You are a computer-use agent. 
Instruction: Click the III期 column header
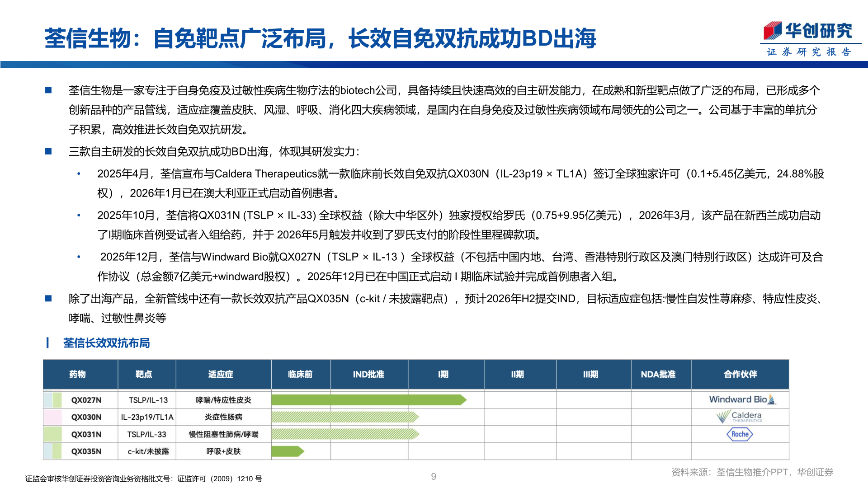(x=594, y=374)
